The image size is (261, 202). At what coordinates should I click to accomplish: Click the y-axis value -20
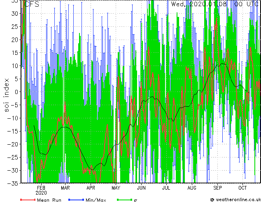[x=13, y=144]
